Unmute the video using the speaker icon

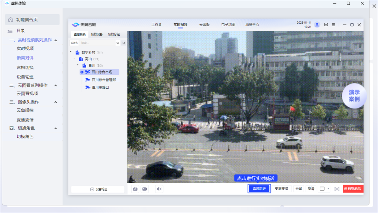[x=159, y=189]
